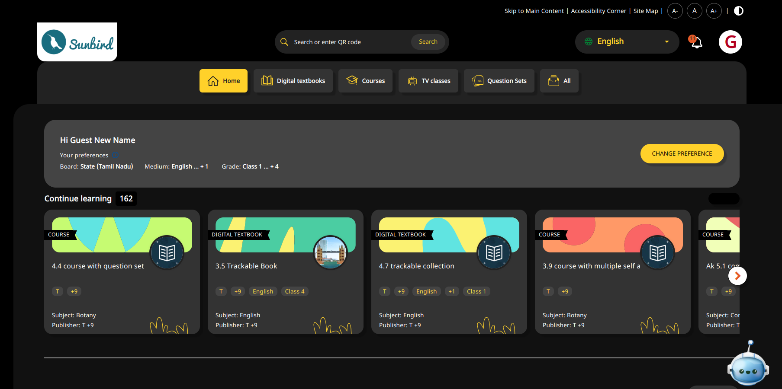
Task: Increase font size with A+ button
Action: click(x=714, y=11)
